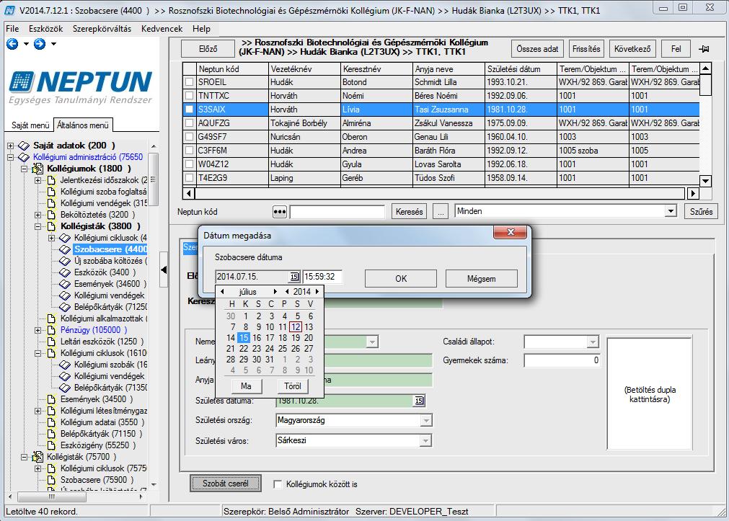This screenshot has width=729, height=521.
Task: Pin the panel with the pushpin icon
Action: tap(704, 49)
